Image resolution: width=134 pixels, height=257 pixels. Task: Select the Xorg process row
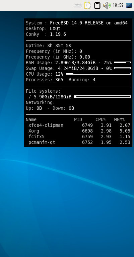coord(78,131)
